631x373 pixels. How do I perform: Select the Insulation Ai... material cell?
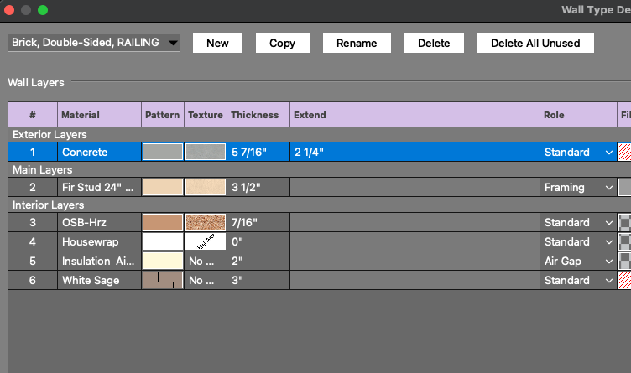[x=99, y=261]
